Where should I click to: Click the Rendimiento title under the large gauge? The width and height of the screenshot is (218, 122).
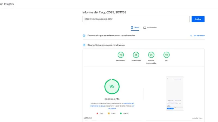[x=112, y=99]
